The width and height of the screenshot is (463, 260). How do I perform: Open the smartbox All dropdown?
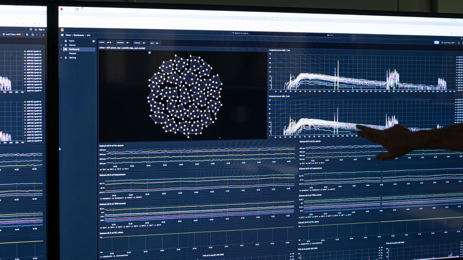tap(128, 43)
